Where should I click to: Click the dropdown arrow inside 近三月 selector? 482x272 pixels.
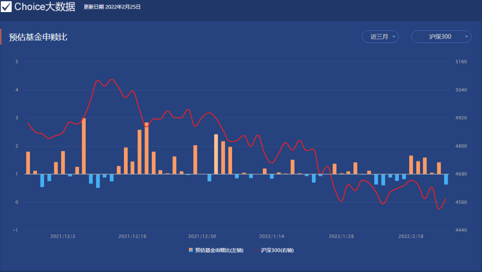(394, 37)
